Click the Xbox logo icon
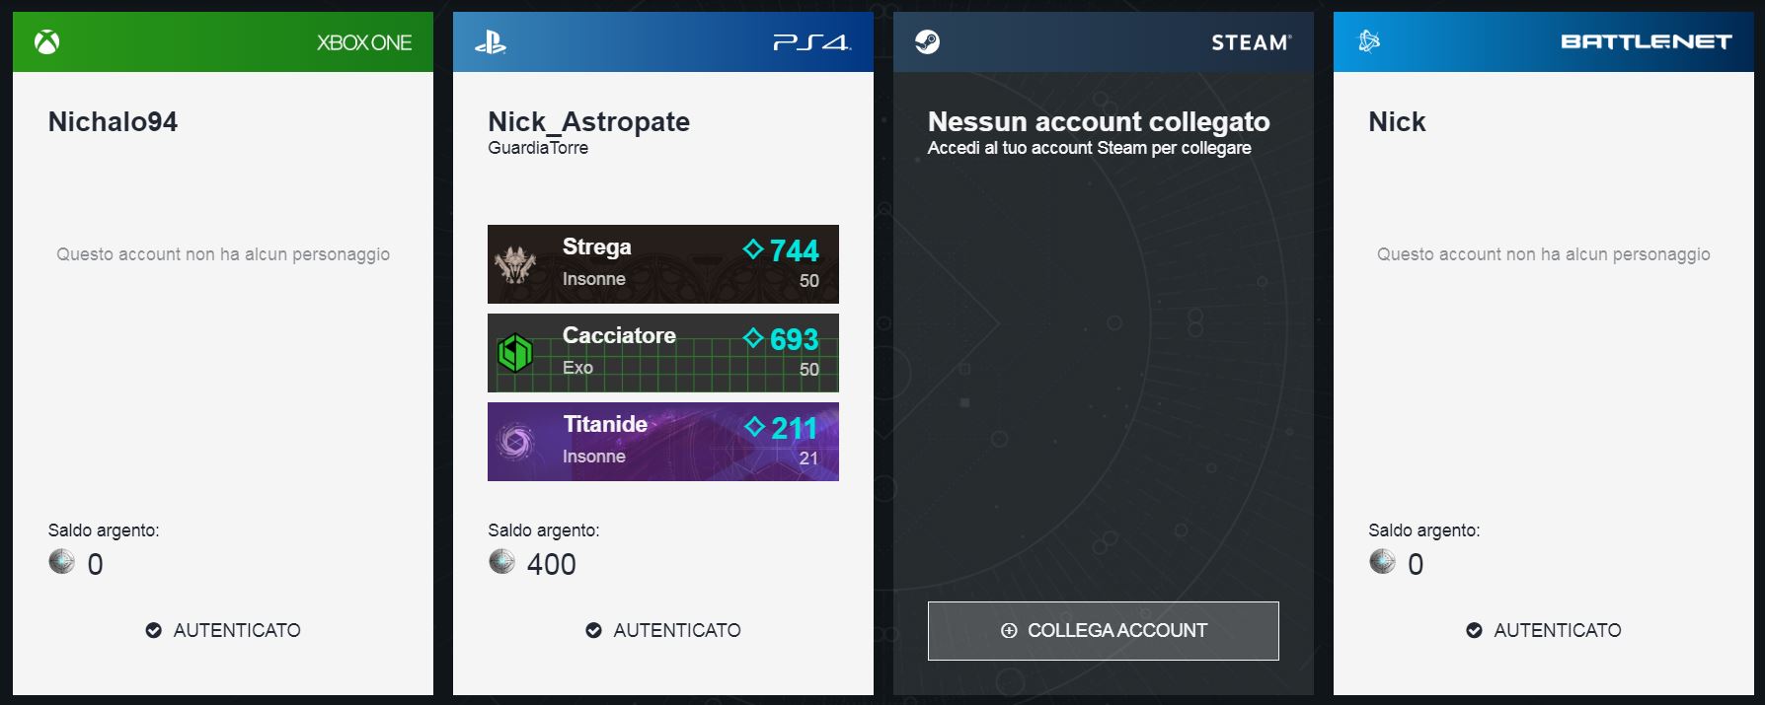The image size is (1765, 705). point(46,42)
